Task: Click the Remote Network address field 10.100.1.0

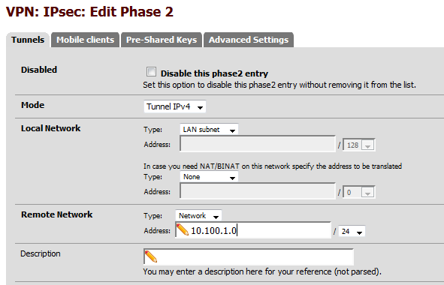Action: (x=253, y=230)
